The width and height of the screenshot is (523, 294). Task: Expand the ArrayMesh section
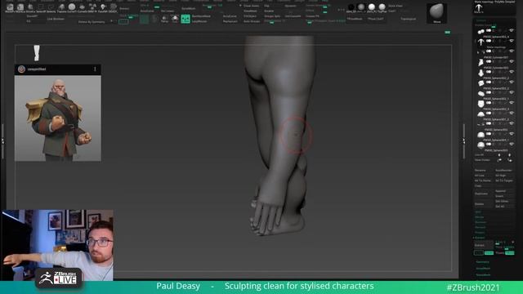coord(483,269)
